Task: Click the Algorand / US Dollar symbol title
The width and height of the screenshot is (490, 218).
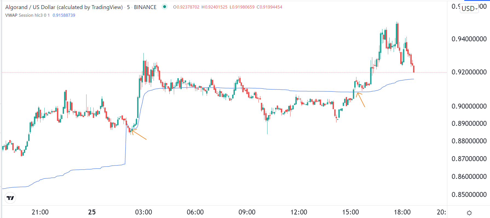Action: [64, 7]
